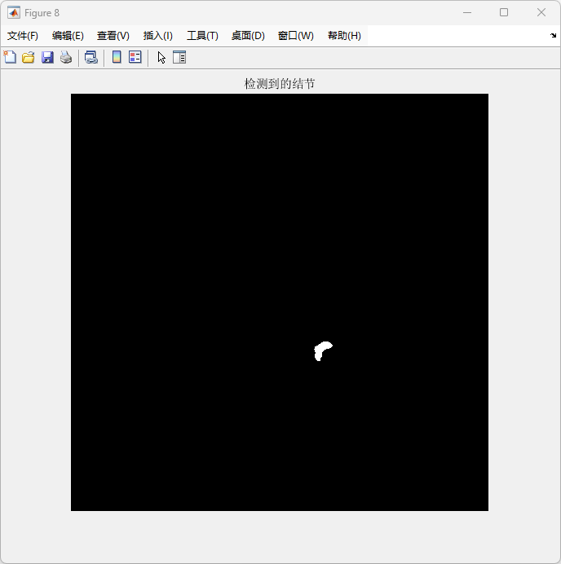Click the plot title 检测到的结节
Screen dimensions: 561x564
[x=280, y=84]
